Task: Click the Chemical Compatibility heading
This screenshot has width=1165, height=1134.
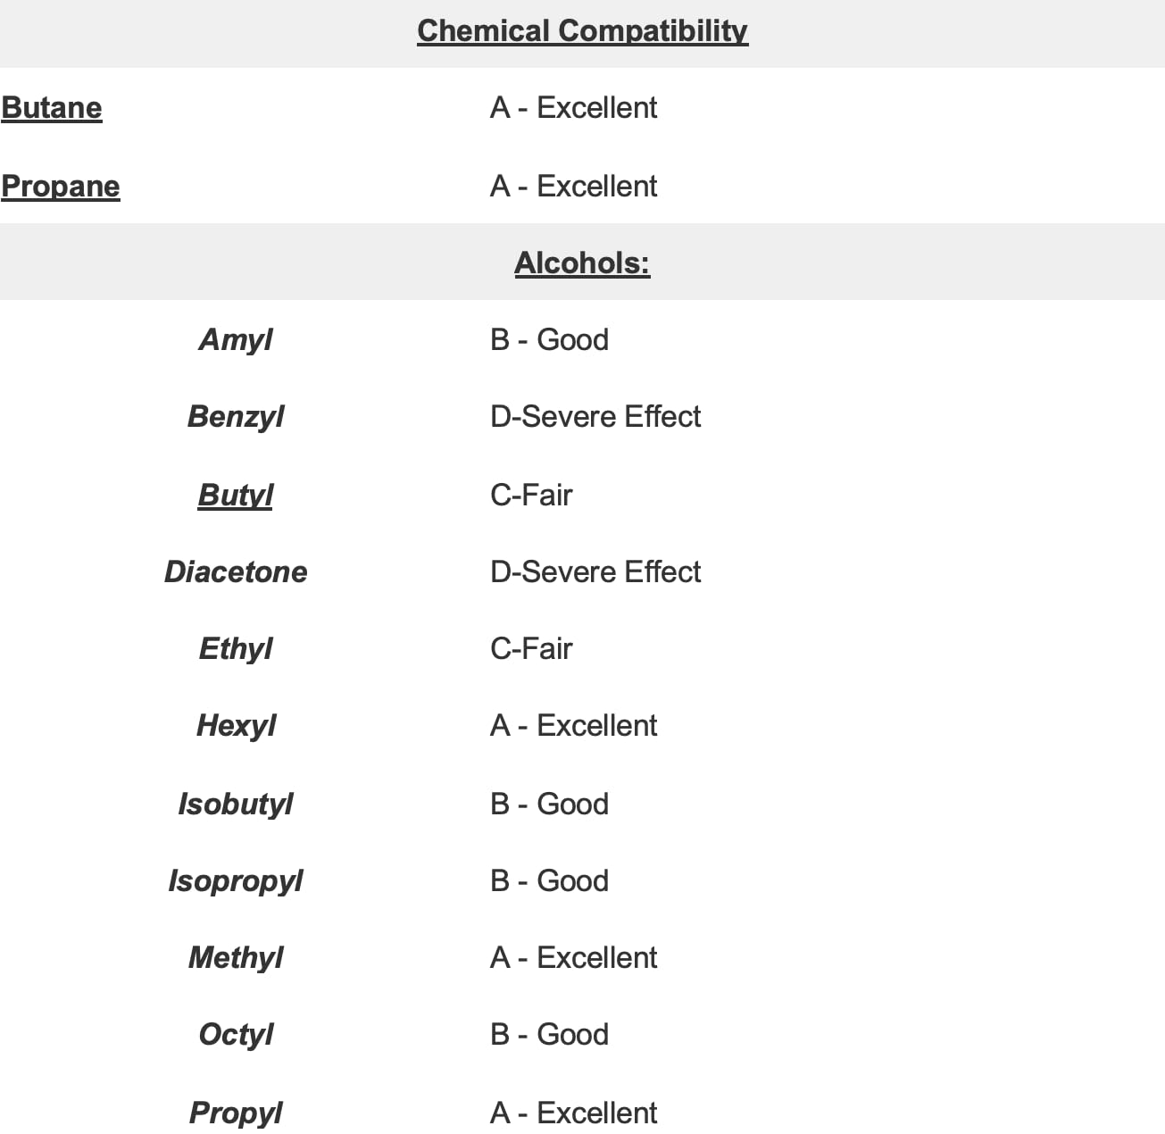Action: click(582, 30)
